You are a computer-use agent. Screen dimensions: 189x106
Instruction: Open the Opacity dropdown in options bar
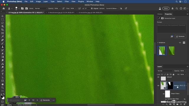[x=60, y=9]
